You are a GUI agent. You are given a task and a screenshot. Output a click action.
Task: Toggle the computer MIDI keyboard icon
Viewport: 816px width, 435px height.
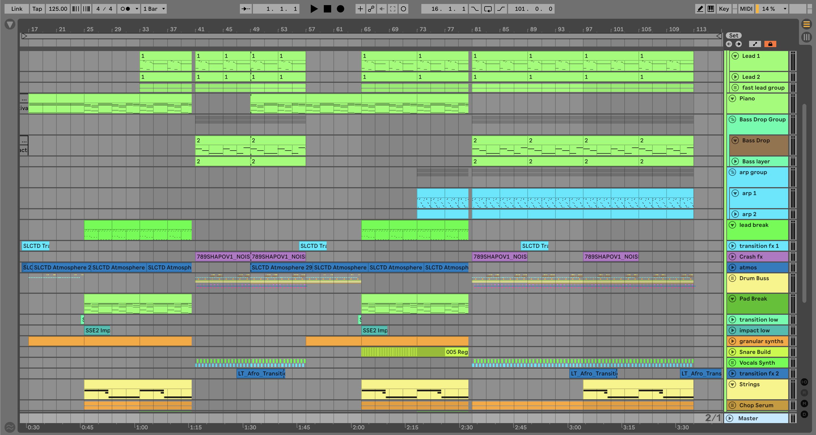pos(711,9)
